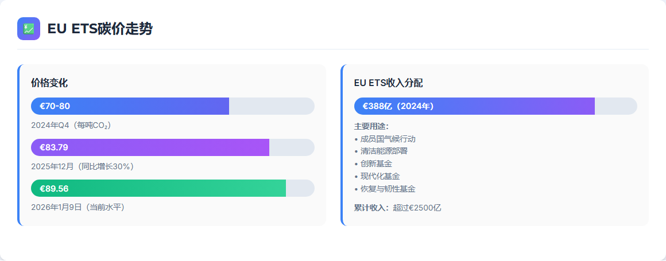Click the 2025年12月 (同比增长30%) caption
This screenshot has height=261, width=666.
[x=82, y=166]
